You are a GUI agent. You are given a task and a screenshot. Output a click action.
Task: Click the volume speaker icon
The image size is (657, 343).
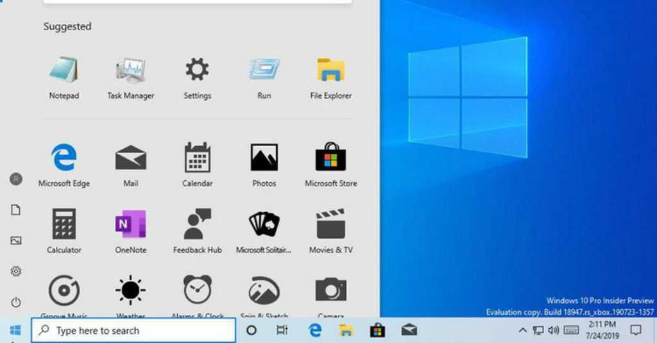554,330
